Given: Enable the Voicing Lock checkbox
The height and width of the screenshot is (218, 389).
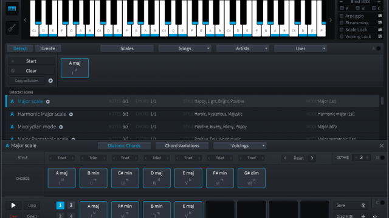Looking at the screenshot, I should (342, 36).
